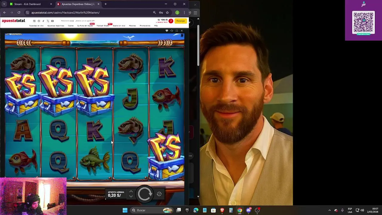
Task: Open the clock showing 00:07
Action: click(373, 210)
